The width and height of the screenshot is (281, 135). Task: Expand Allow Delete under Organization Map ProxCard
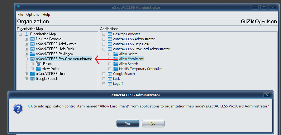click(x=32, y=69)
